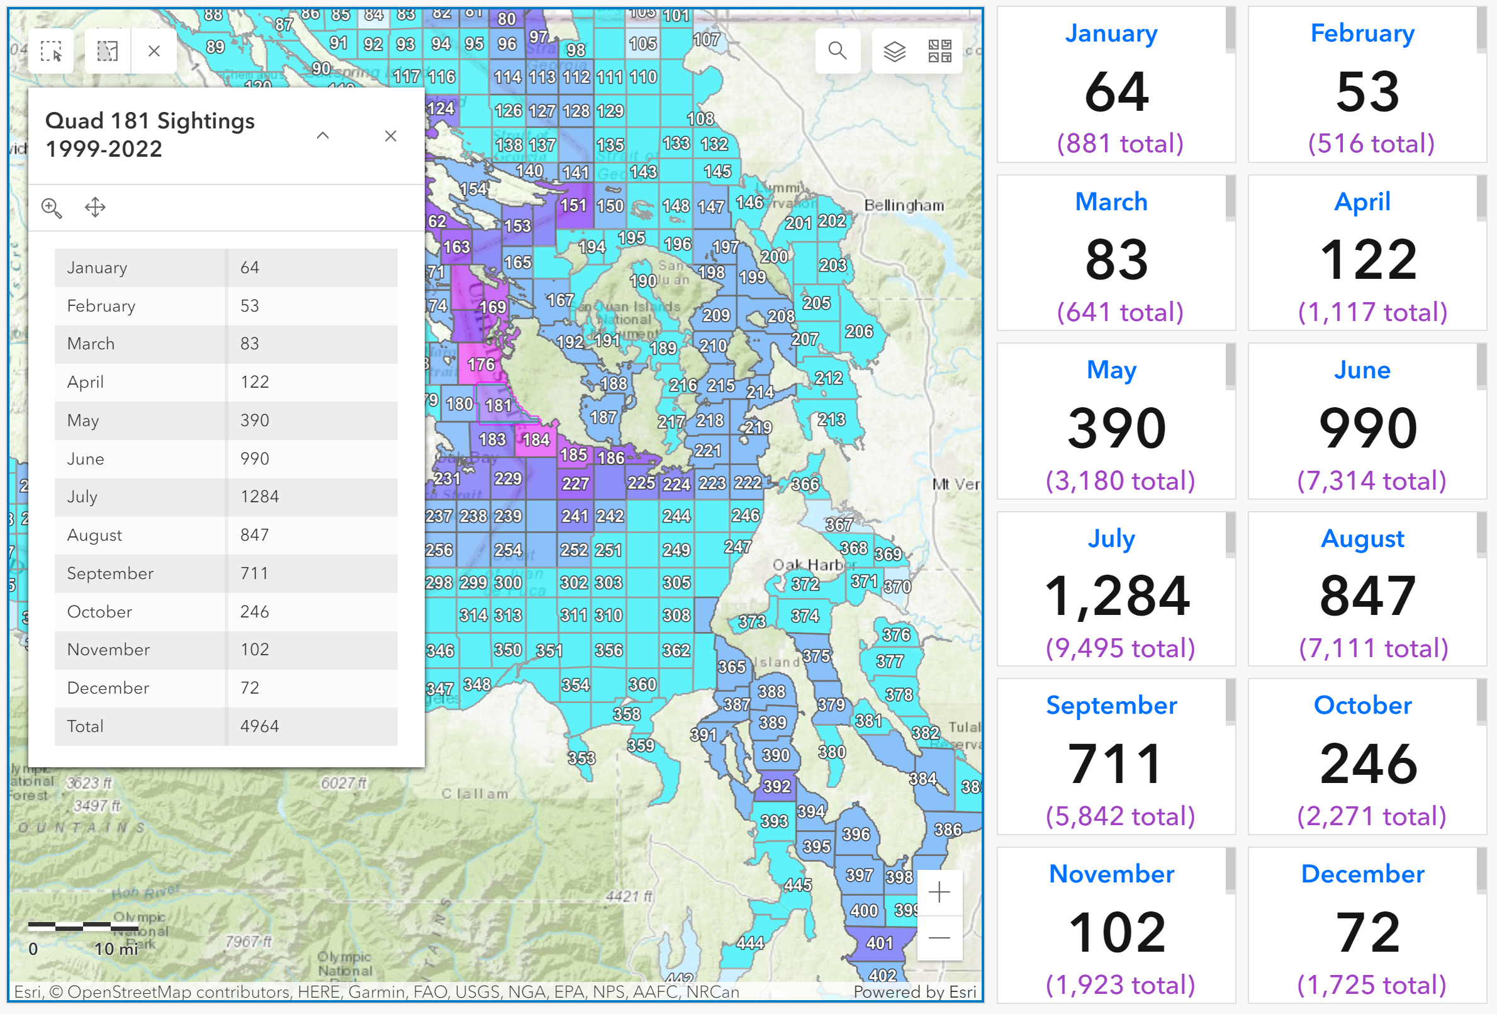Click the zoom-to magnifier in popup

point(52,208)
